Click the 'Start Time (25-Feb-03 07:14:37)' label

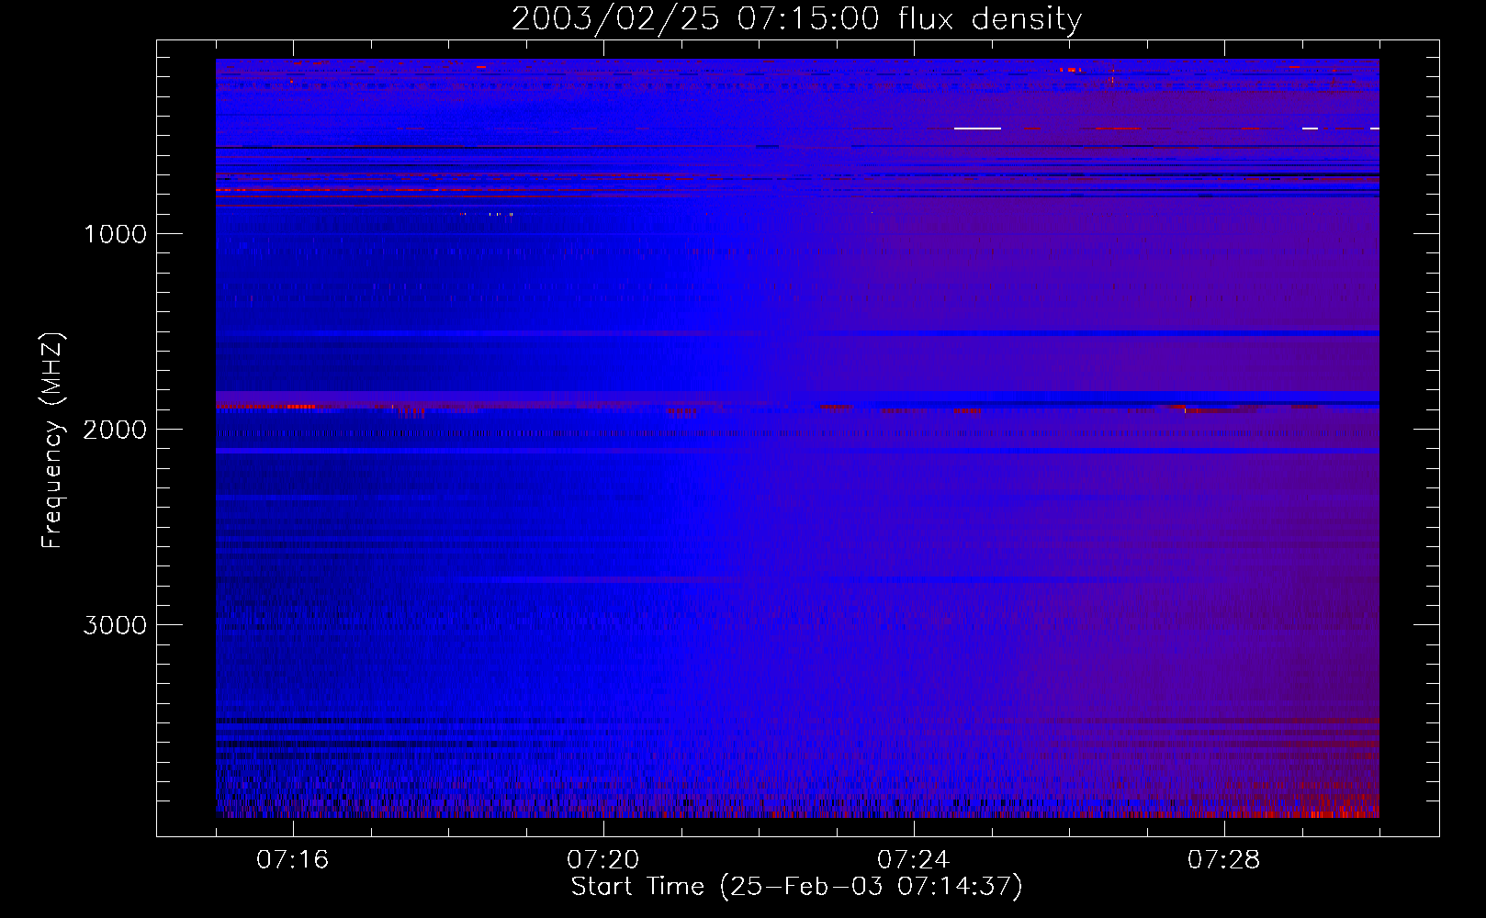pyautogui.click(x=796, y=887)
